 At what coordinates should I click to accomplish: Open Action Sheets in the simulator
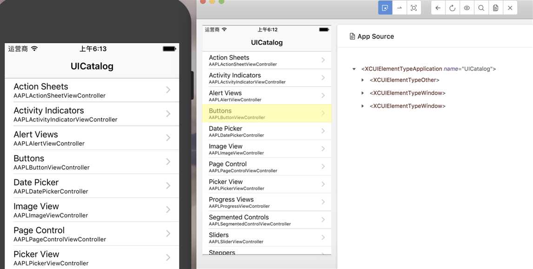click(92, 90)
